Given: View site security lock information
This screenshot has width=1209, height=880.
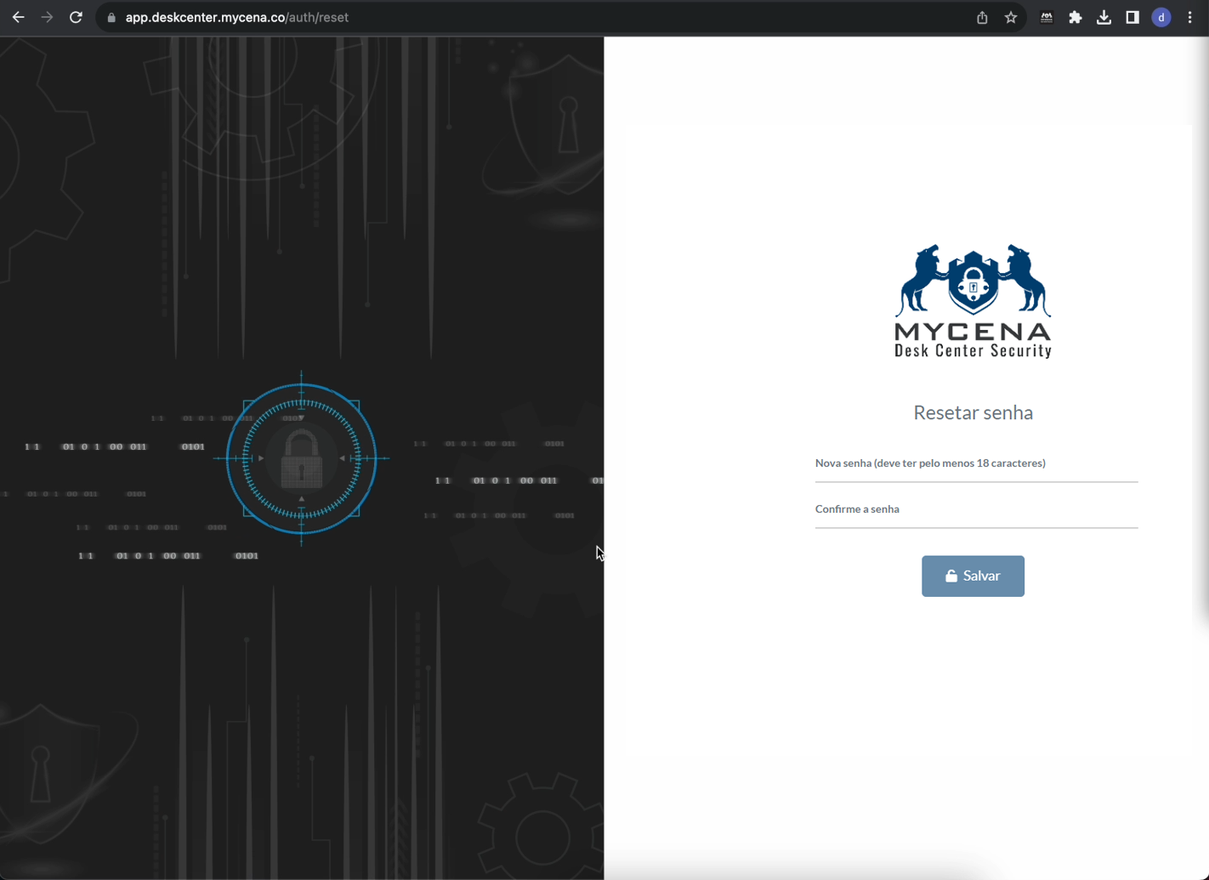Looking at the screenshot, I should coord(111,17).
